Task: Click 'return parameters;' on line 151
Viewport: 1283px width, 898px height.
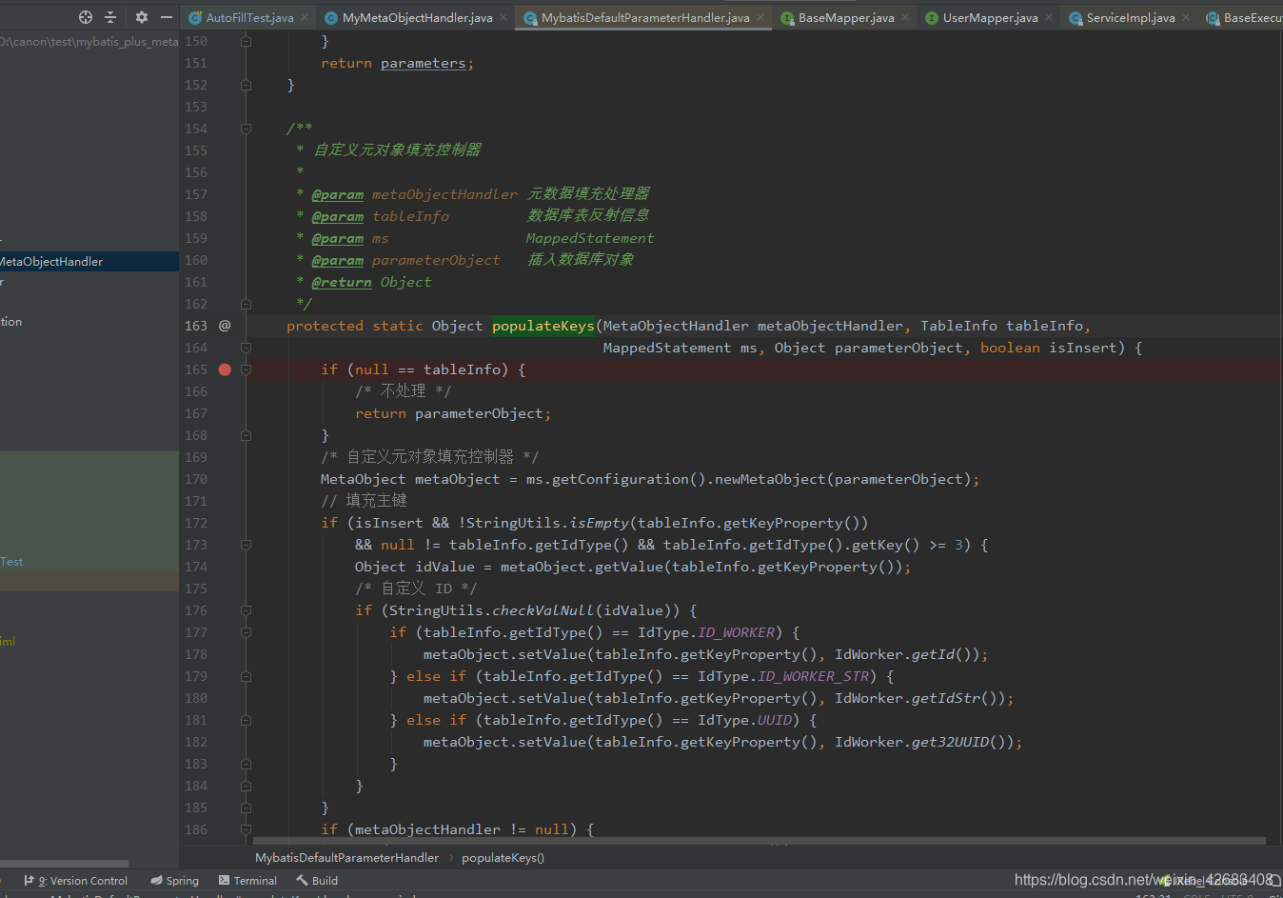Action: (397, 63)
